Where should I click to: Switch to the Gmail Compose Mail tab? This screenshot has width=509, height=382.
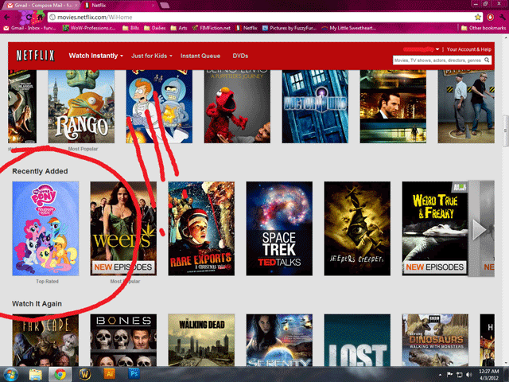(x=41, y=6)
